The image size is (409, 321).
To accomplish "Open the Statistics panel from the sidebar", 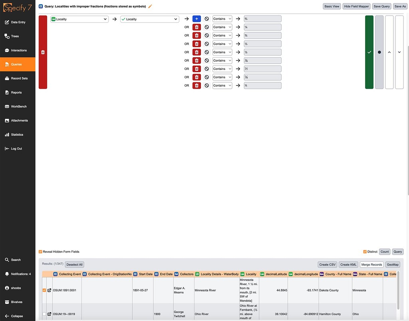I will click(x=16, y=134).
